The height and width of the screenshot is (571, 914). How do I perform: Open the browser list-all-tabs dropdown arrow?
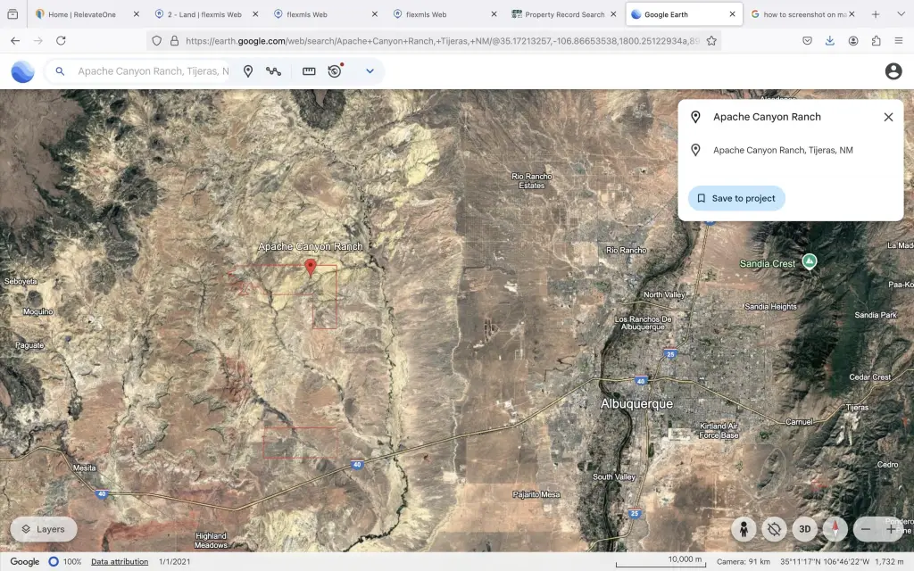pos(901,14)
